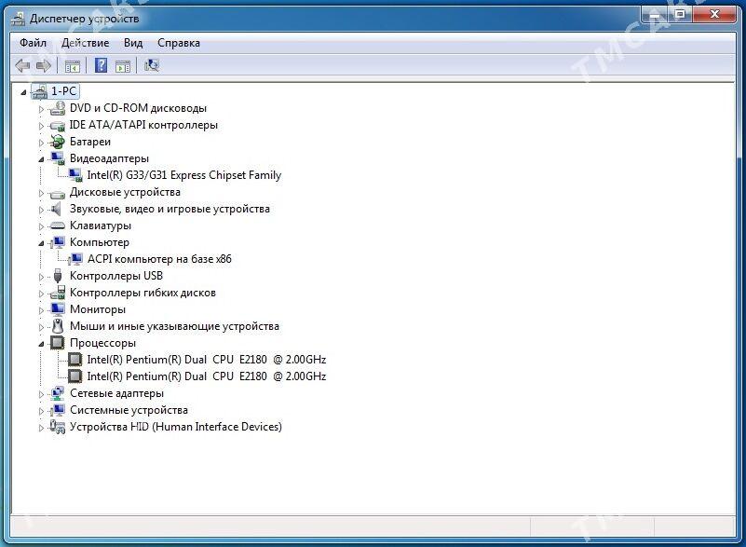Screen dimensions: 746x547
Task: Click the Сетевые адаптеры network icon
Action: 58,393
